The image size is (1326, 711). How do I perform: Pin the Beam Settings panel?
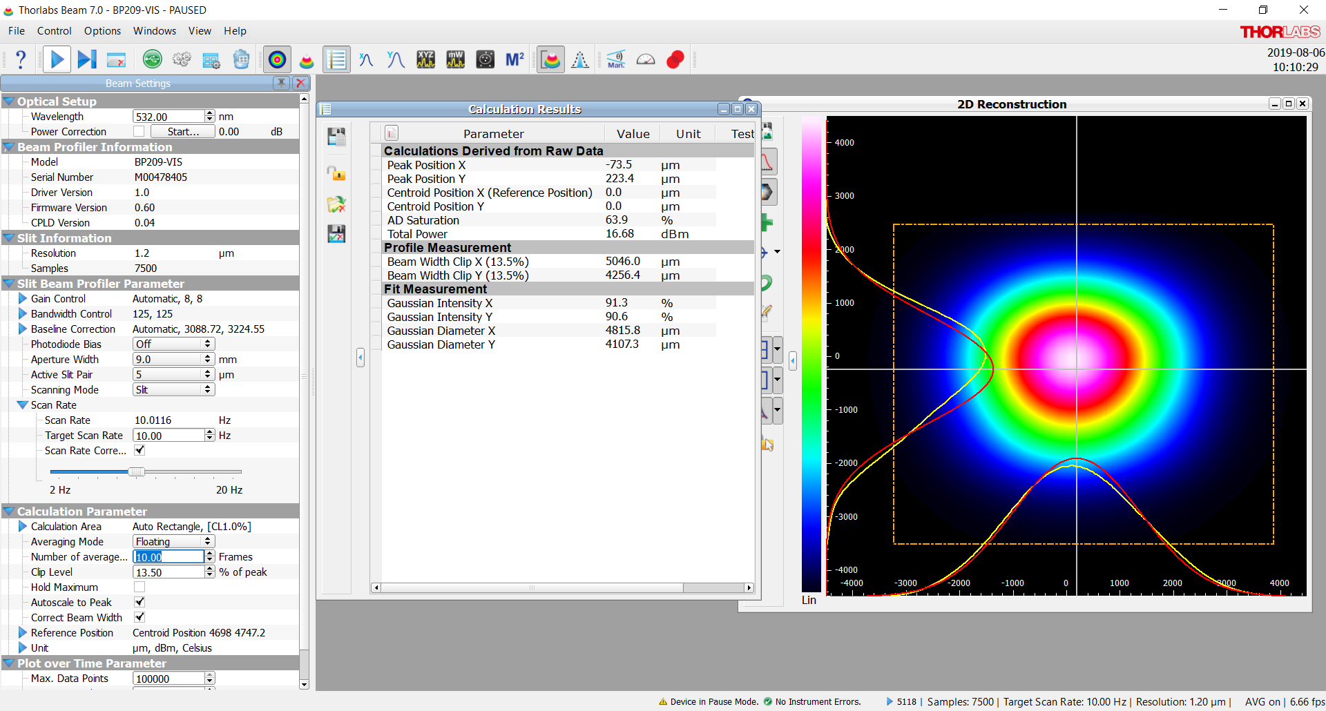(281, 83)
